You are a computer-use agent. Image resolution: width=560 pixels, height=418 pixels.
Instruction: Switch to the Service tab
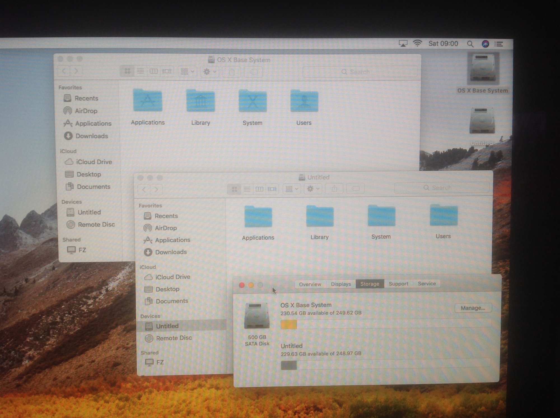click(x=427, y=283)
